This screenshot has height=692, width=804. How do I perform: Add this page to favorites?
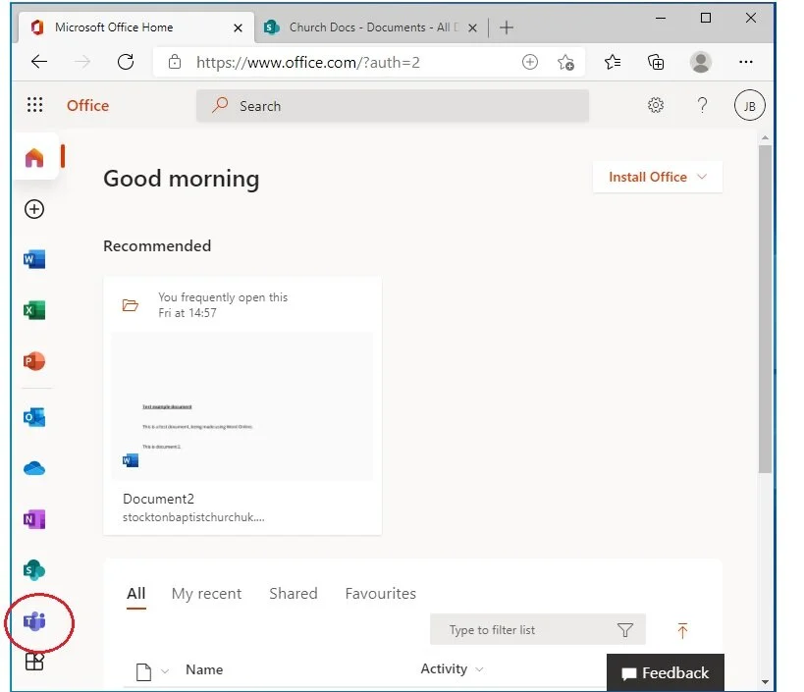pos(565,63)
